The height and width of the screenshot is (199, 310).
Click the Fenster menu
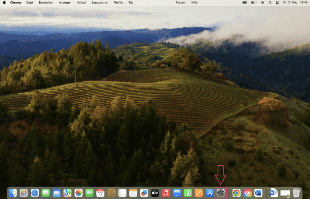pyautogui.click(x=180, y=2)
